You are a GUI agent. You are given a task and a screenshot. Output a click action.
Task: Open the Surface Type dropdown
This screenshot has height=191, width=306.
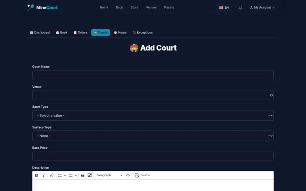point(153,136)
